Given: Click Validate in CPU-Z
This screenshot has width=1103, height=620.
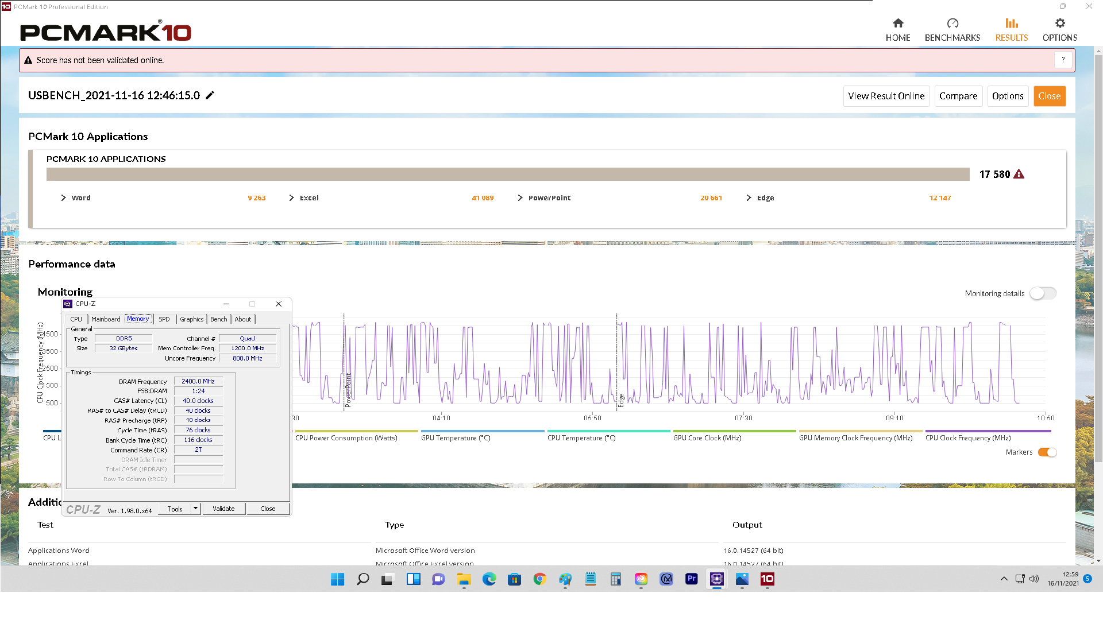Looking at the screenshot, I should click(x=223, y=509).
